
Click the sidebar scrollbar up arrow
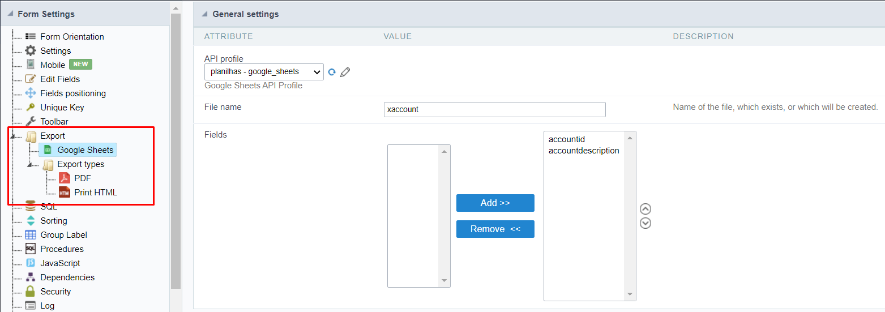pos(176,8)
